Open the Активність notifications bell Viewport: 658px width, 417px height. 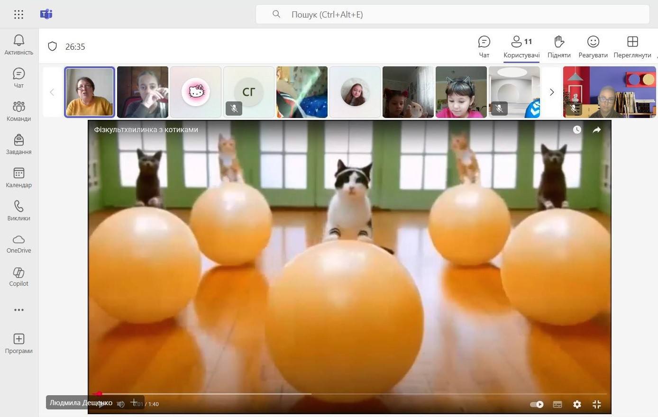18,45
